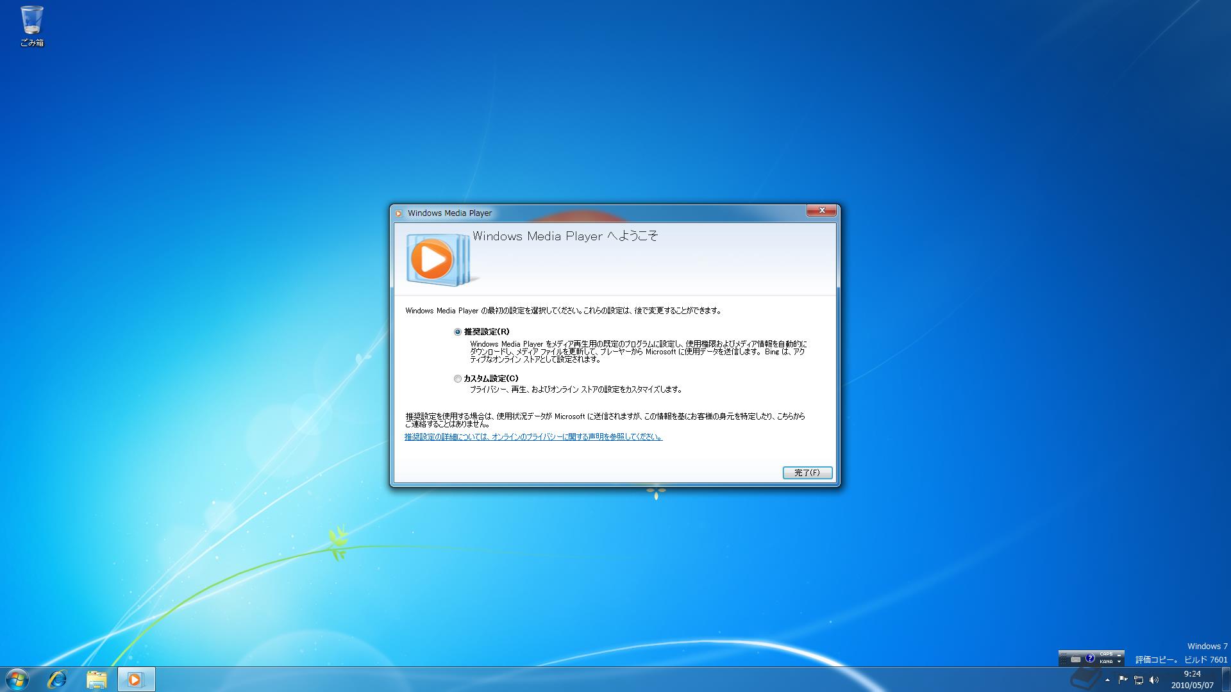Screen dimensions: 1231x692
Task: Click the Show desktop strip at the taskbar end
Action: click(x=1226, y=679)
